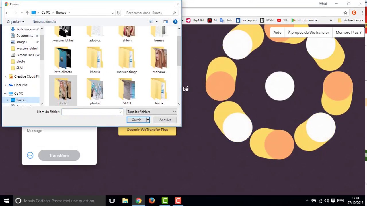Viewport: 367px width, 206px height.
Task: Click the navigation pane scroll down arrow
Action: pos(42,104)
